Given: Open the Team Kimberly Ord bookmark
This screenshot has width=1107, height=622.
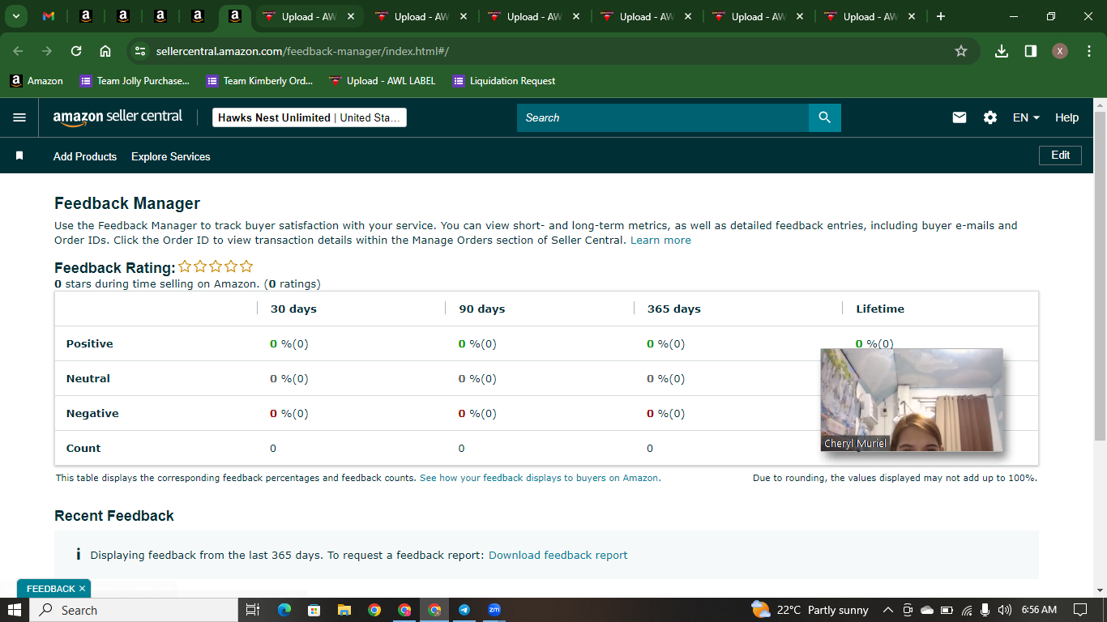Looking at the screenshot, I should [259, 81].
